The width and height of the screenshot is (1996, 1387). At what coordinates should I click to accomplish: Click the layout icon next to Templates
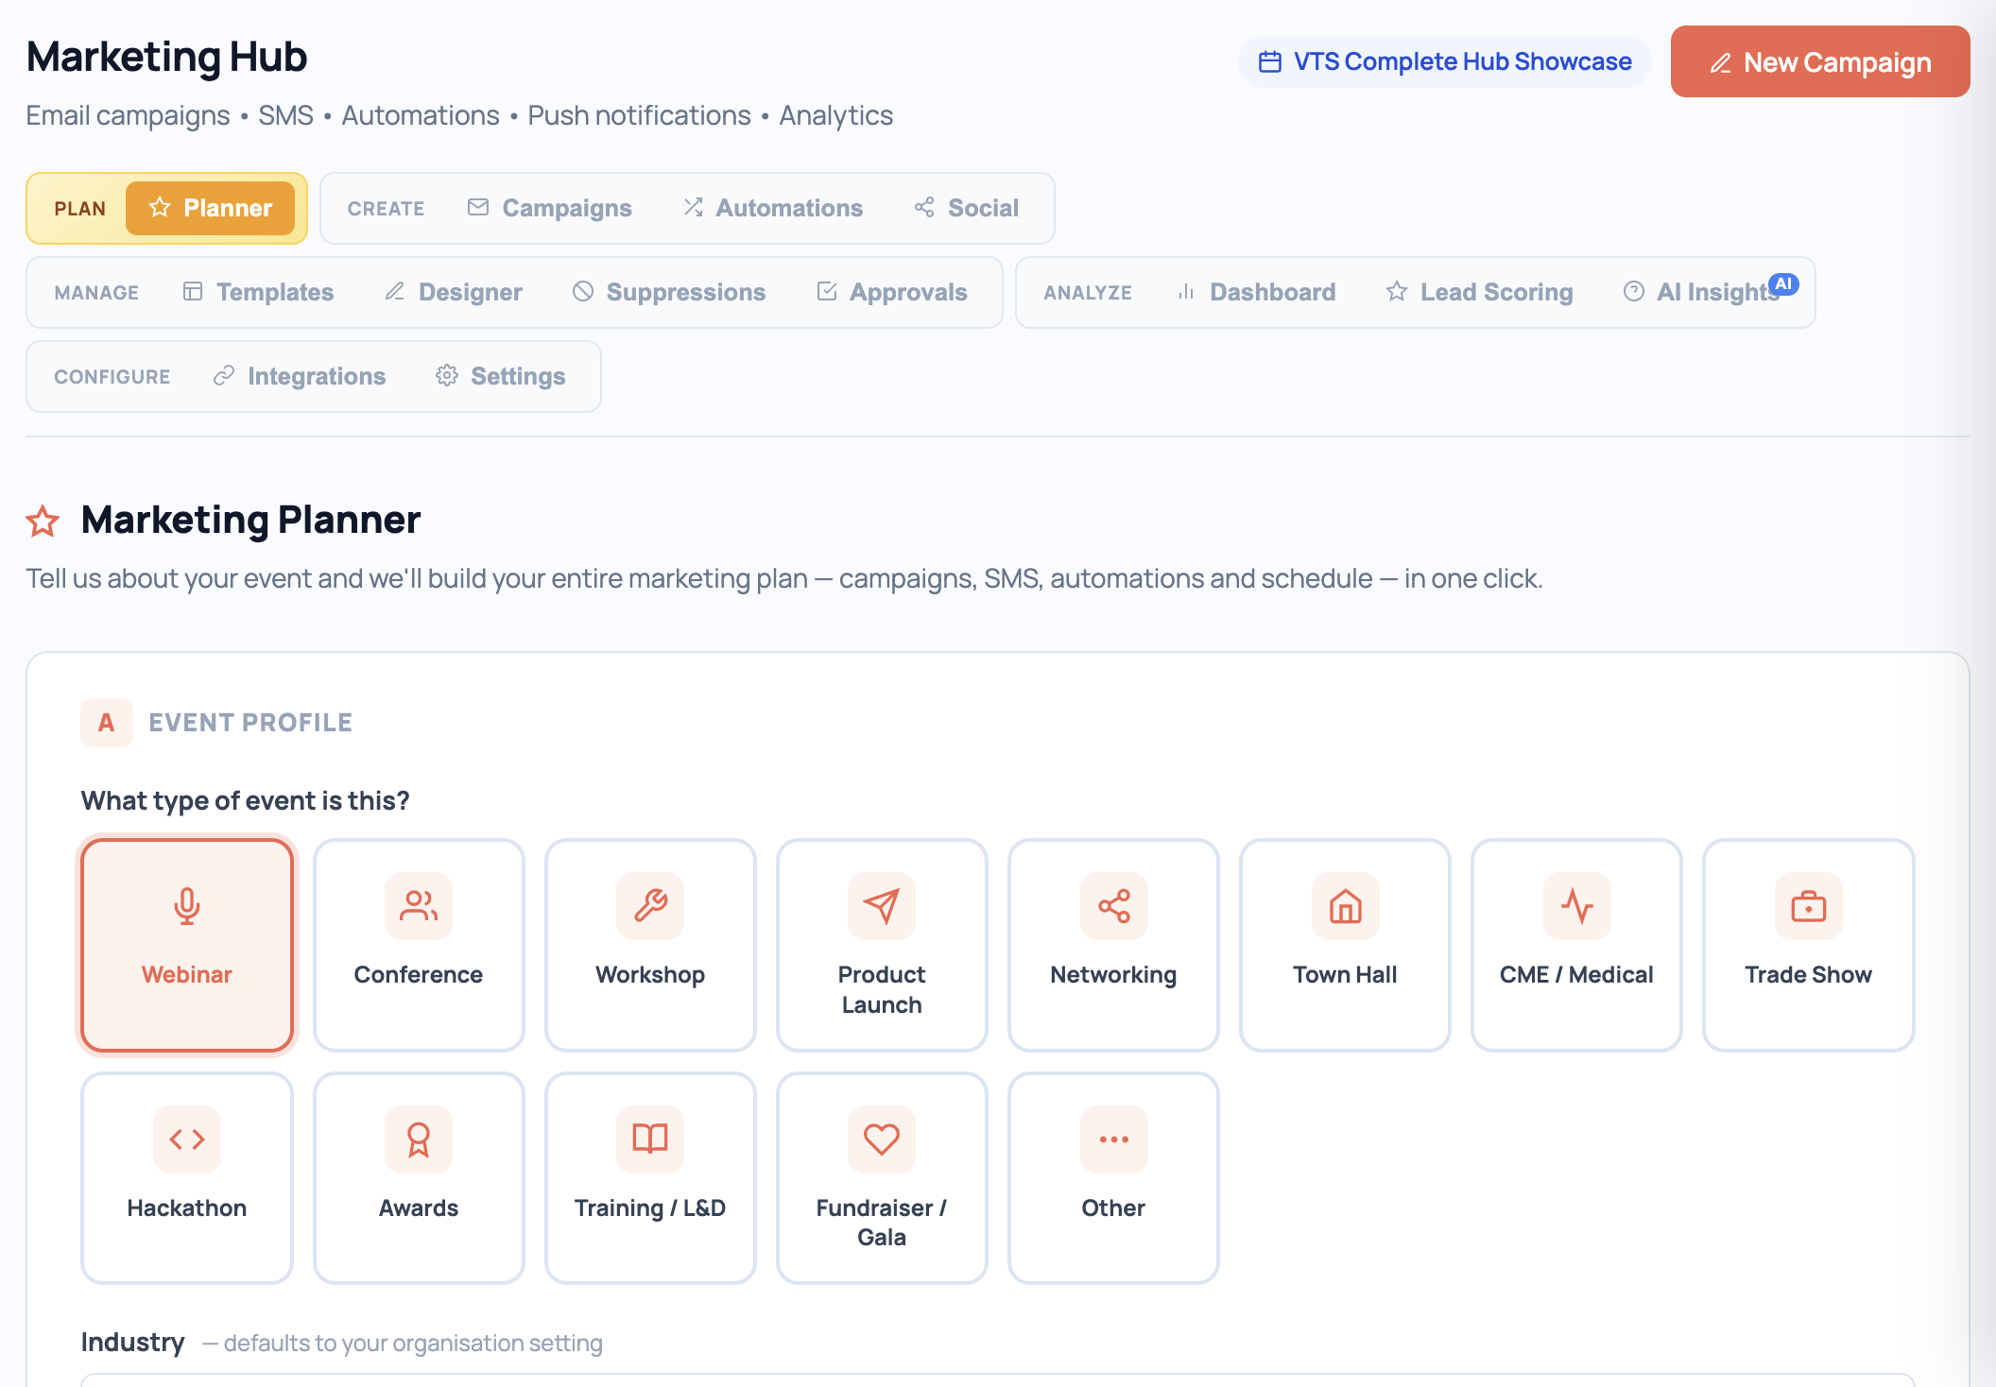pos(193,291)
